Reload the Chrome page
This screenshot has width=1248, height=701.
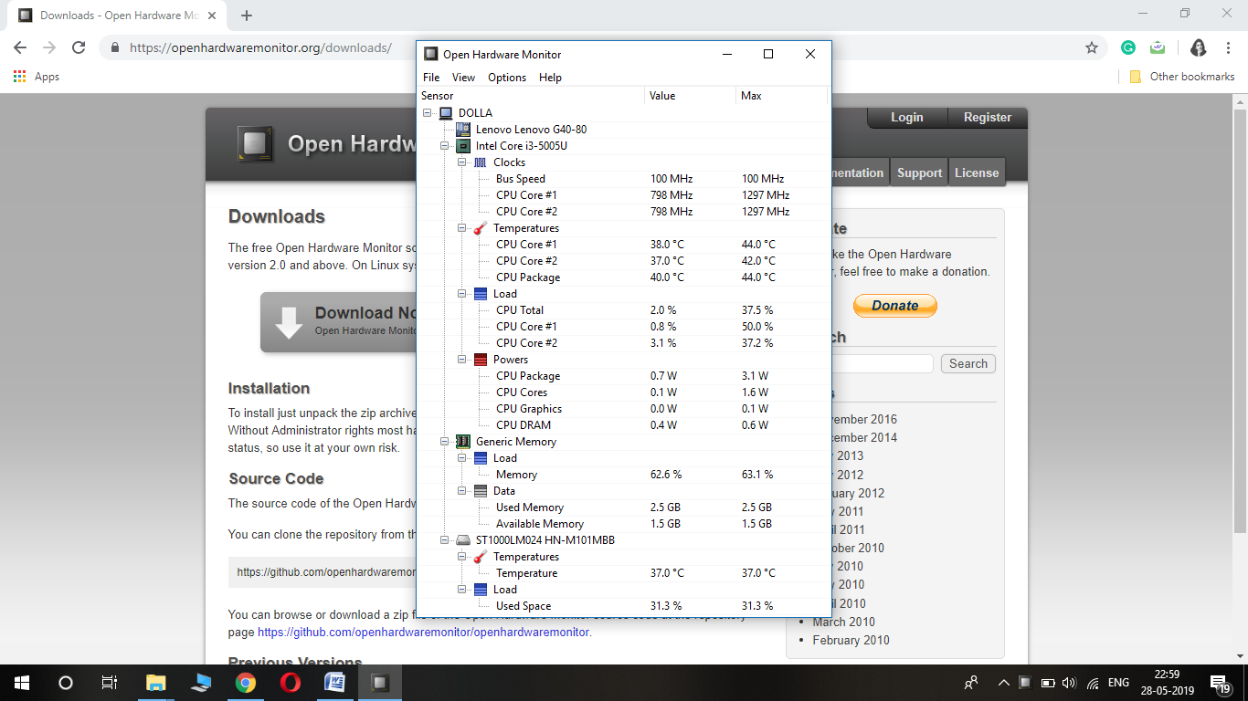[79, 47]
